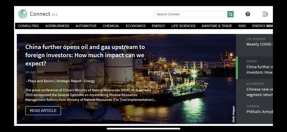Go to the Automotive menu item

click(x=86, y=26)
